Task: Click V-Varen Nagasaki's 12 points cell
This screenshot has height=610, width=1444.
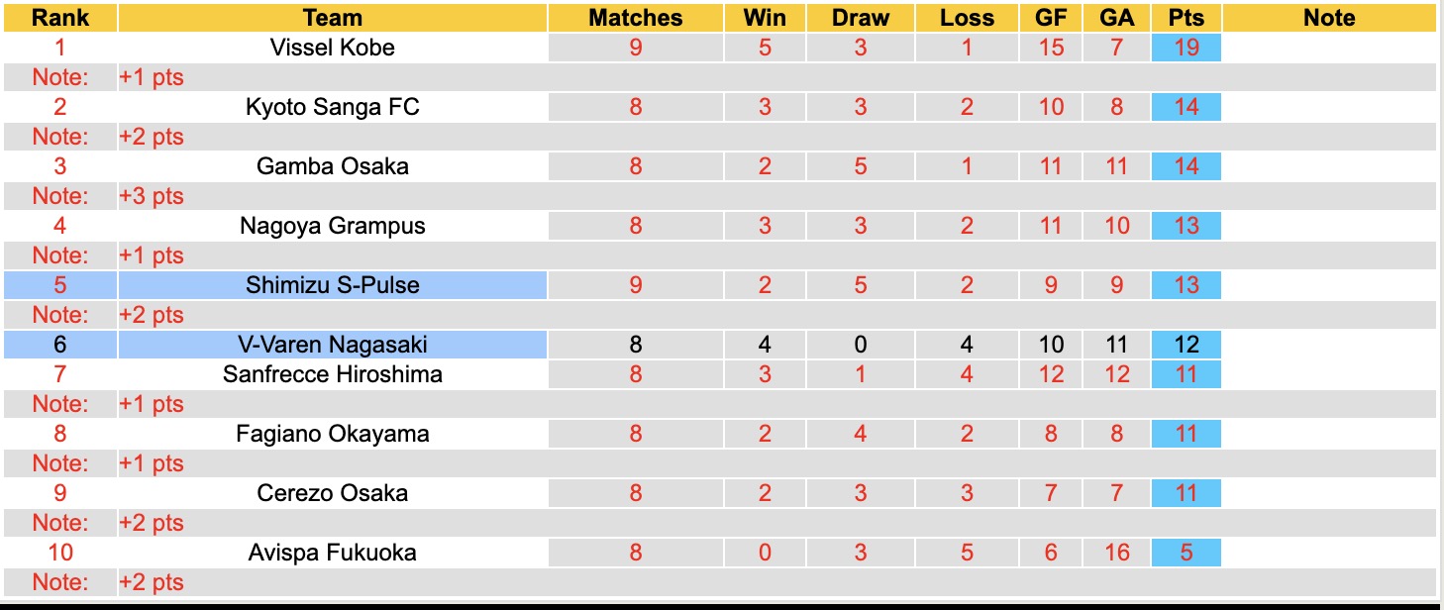Action: [x=1186, y=345]
